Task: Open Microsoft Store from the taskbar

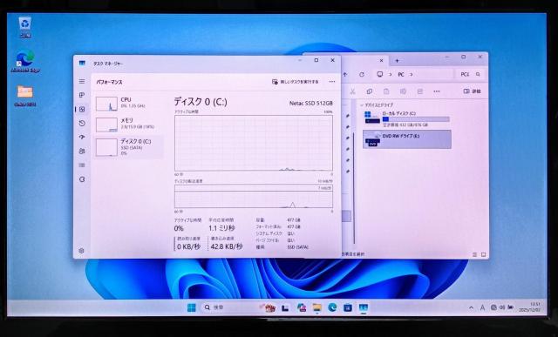Action: tap(348, 307)
